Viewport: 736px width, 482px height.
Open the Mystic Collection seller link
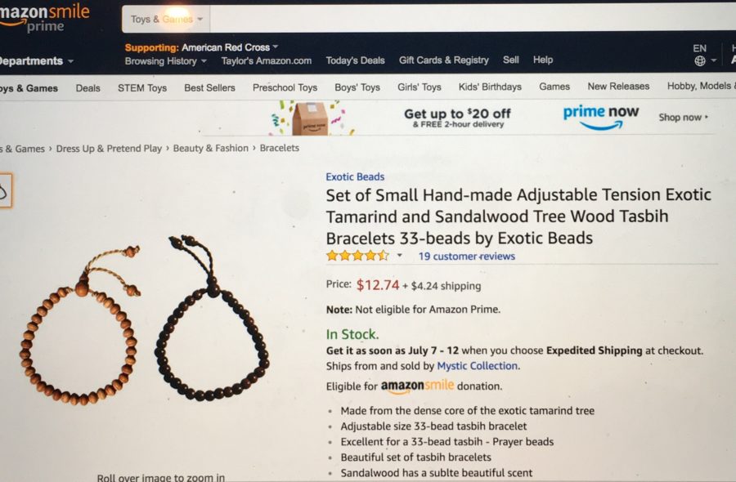[x=478, y=366]
